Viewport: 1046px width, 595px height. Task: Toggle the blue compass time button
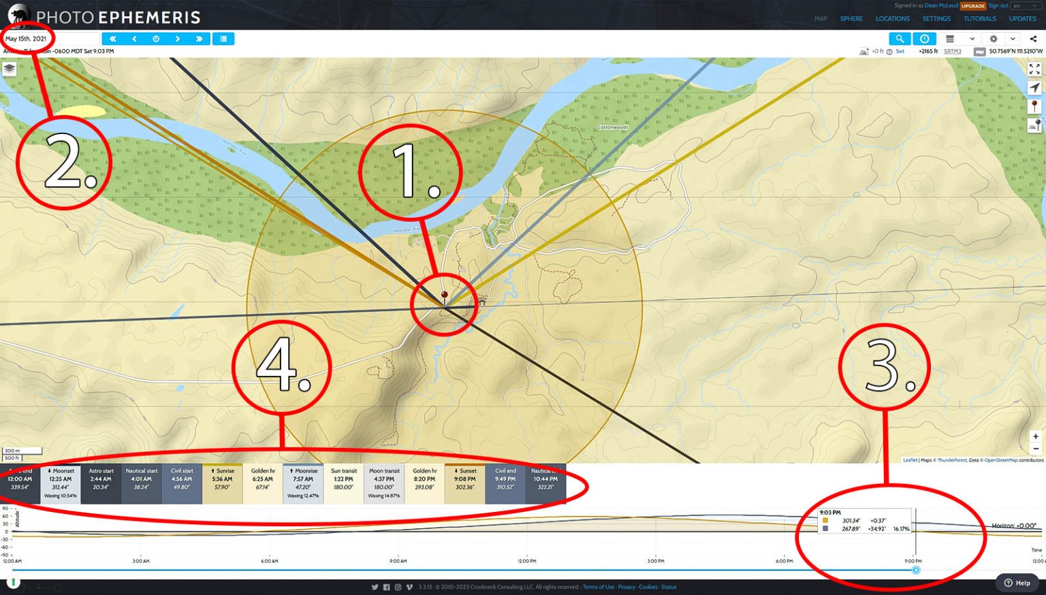pyautogui.click(x=924, y=39)
